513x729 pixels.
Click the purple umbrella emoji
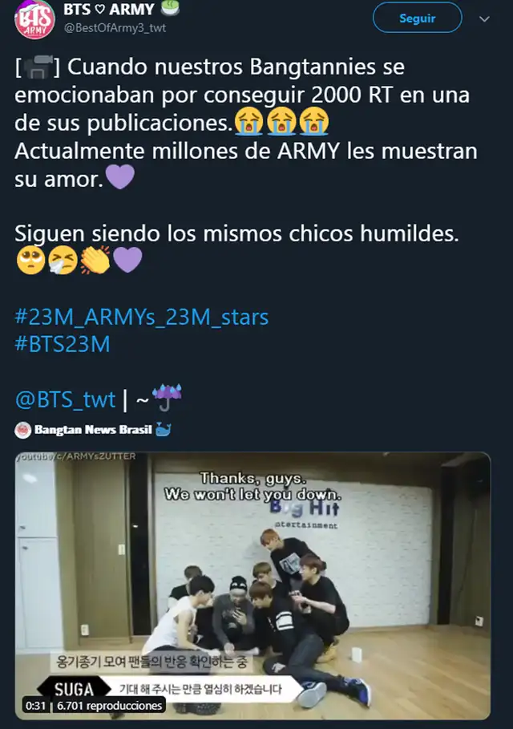point(168,397)
